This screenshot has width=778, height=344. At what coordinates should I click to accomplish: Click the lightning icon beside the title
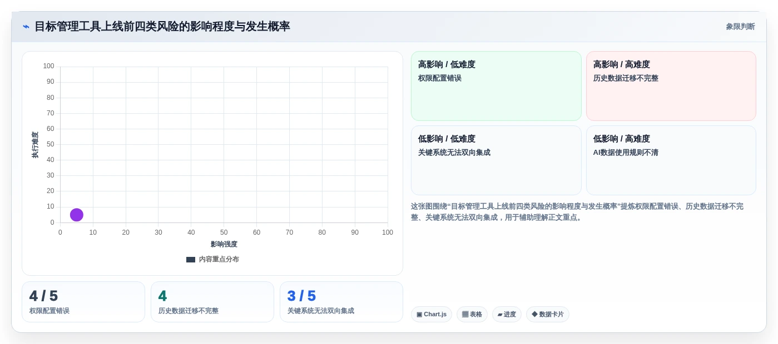[x=26, y=27]
